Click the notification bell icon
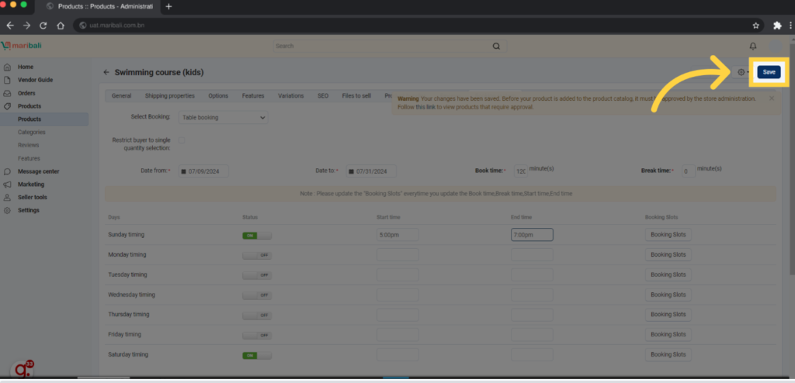Image resolution: width=795 pixels, height=383 pixels. click(752, 47)
